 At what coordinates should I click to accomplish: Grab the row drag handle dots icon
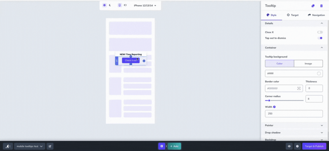point(117,61)
